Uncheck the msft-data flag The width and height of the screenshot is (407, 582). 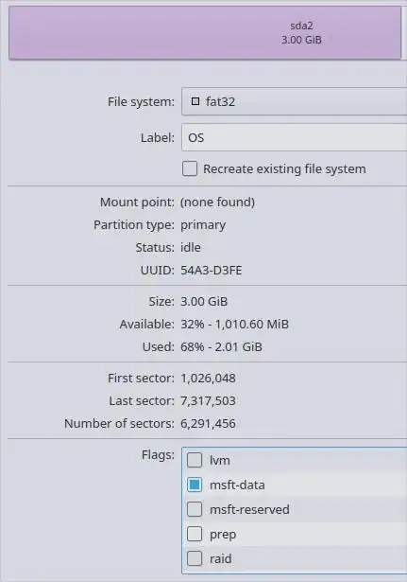click(195, 485)
